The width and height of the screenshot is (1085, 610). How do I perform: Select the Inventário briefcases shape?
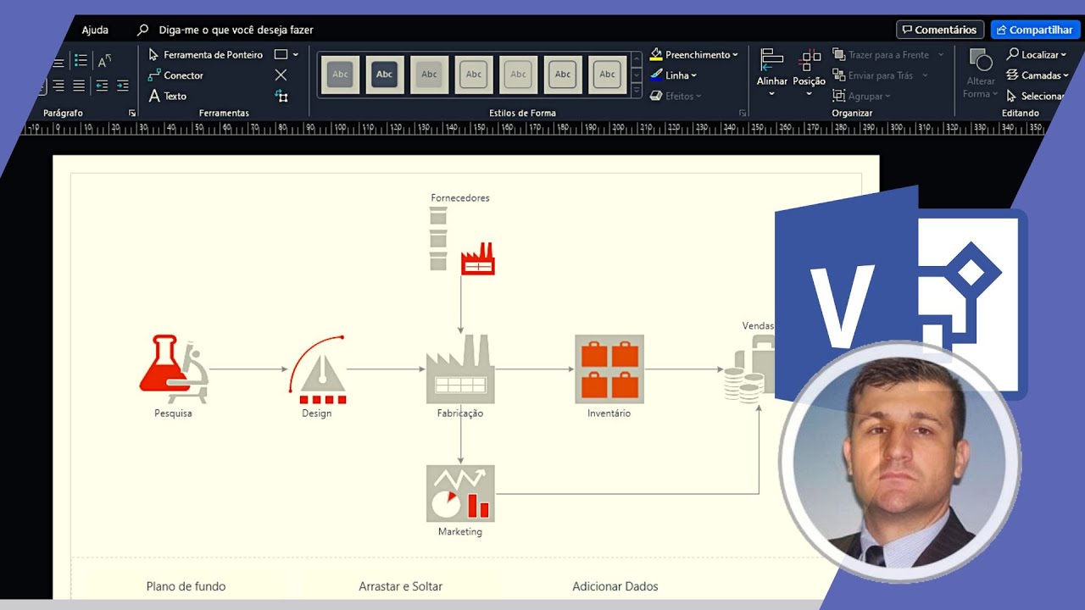click(x=609, y=369)
